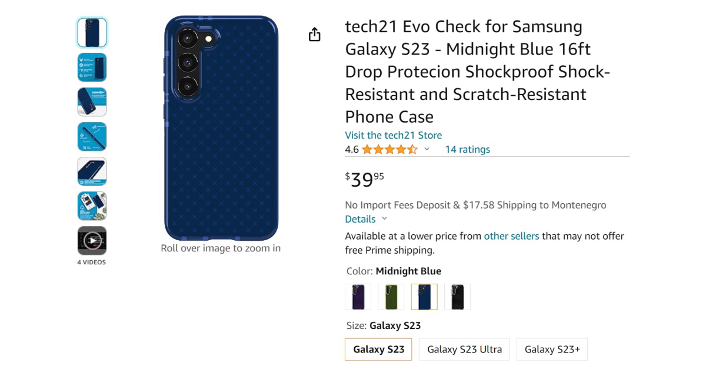Visit the tech21 Store link
Image resolution: width=706 pixels, height=370 pixels.
[x=393, y=135]
